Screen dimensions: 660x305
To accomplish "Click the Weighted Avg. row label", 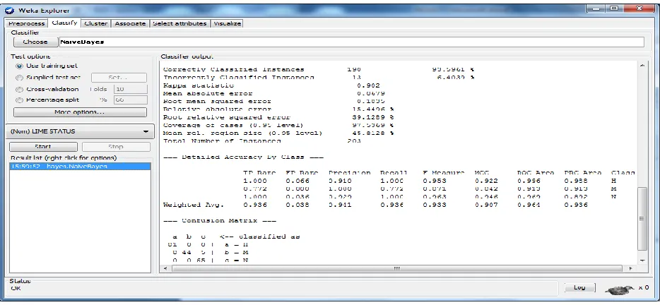I will point(193,205).
